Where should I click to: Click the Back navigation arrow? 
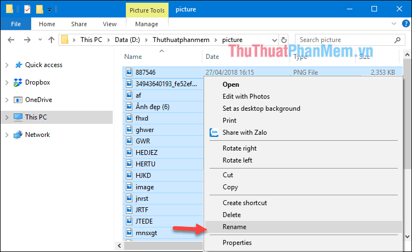pyautogui.click(x=11, y=40)
